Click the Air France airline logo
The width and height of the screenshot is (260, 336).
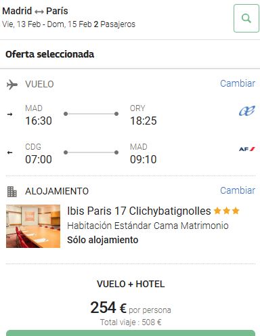pyautogui.click(x=246, y=149)
